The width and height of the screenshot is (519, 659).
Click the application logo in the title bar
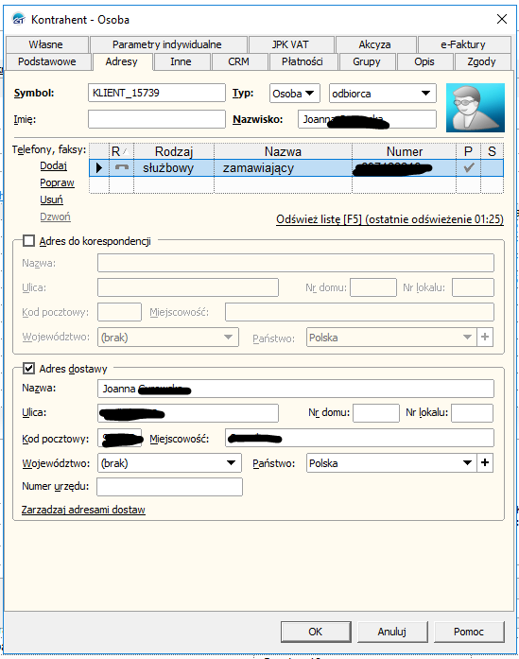[19, 19]
